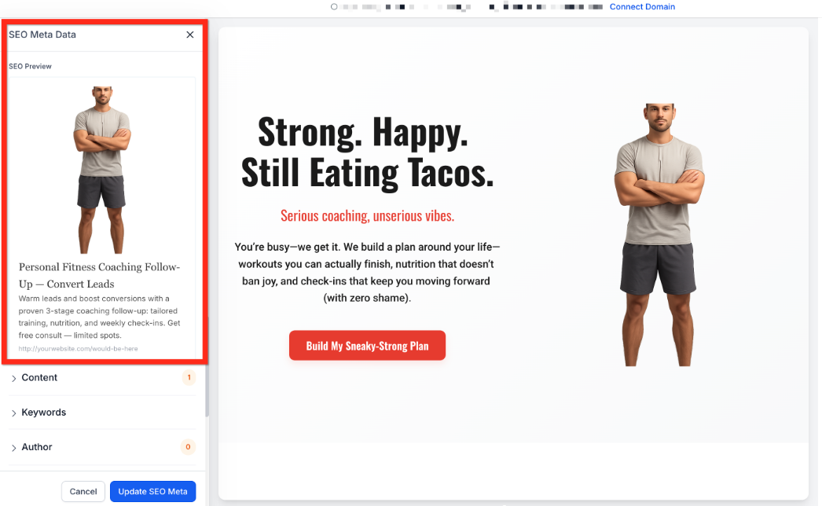The height and width of the screenshot is (506, 822).
Task: Select the large hero trainer image on page
Action: coord(659,235)
